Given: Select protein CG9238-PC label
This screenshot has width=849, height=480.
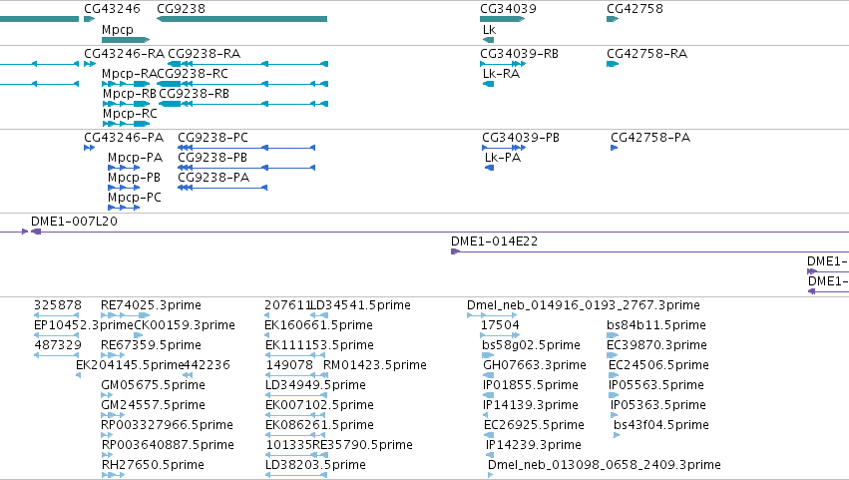Looking at the screenshot, I should click(213, 138).
